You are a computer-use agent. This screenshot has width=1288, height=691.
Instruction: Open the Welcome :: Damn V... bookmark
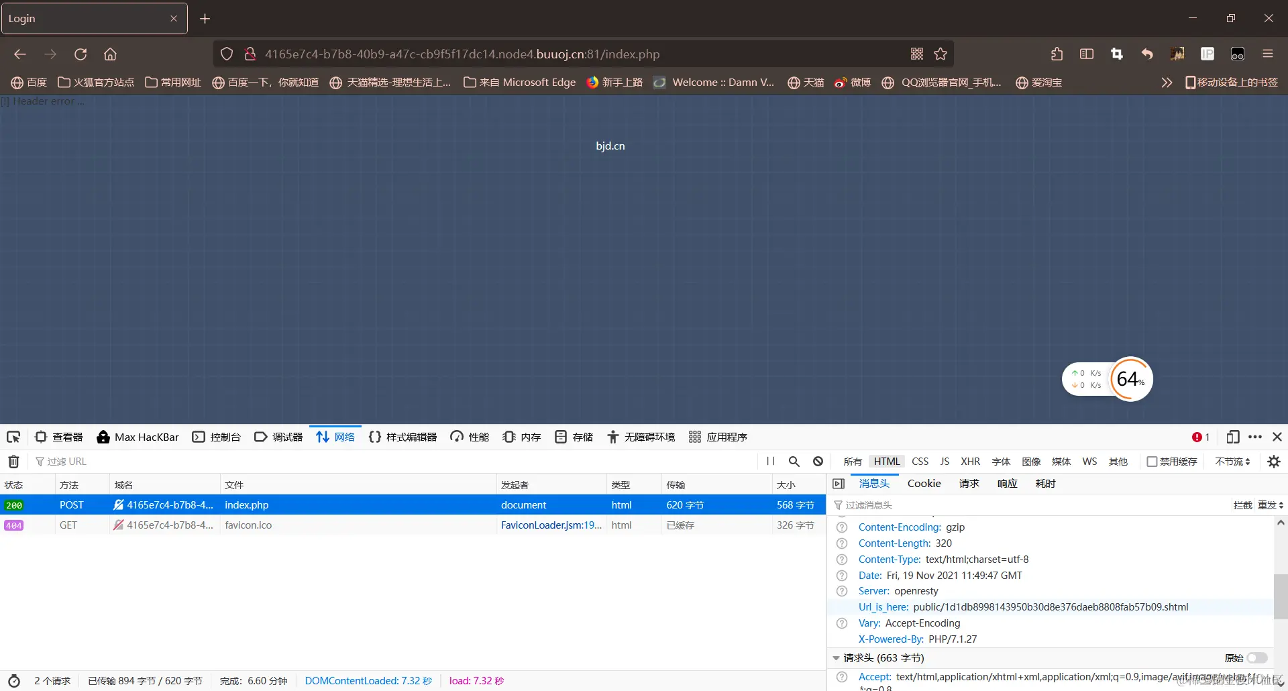pos(714,83)
